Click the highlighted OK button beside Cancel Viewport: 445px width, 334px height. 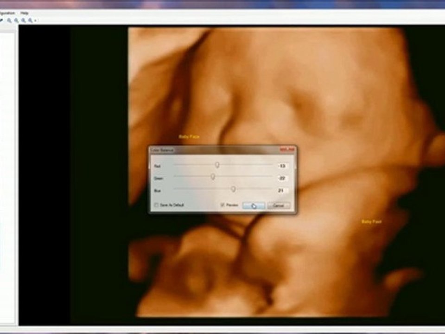pyautogui.click(x=254, y=206)
